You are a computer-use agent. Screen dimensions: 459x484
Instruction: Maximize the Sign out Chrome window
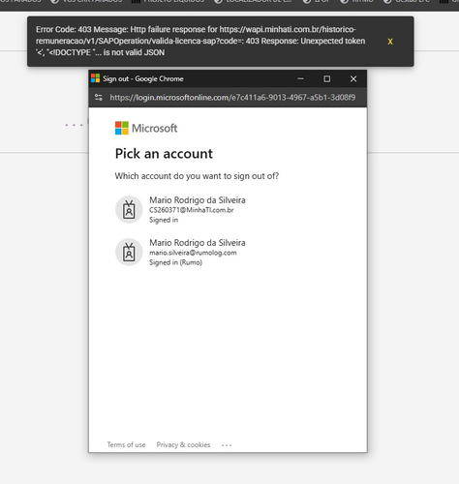pos(327,78)
